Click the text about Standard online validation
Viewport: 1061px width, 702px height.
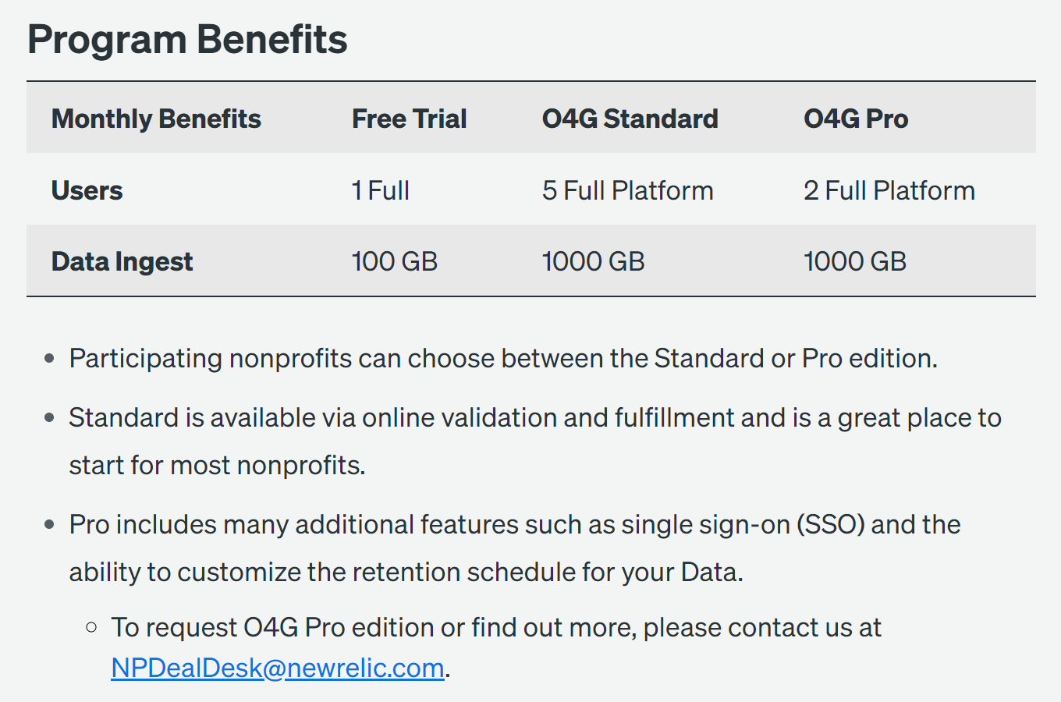pyautogui.click(x=535, y=418)
